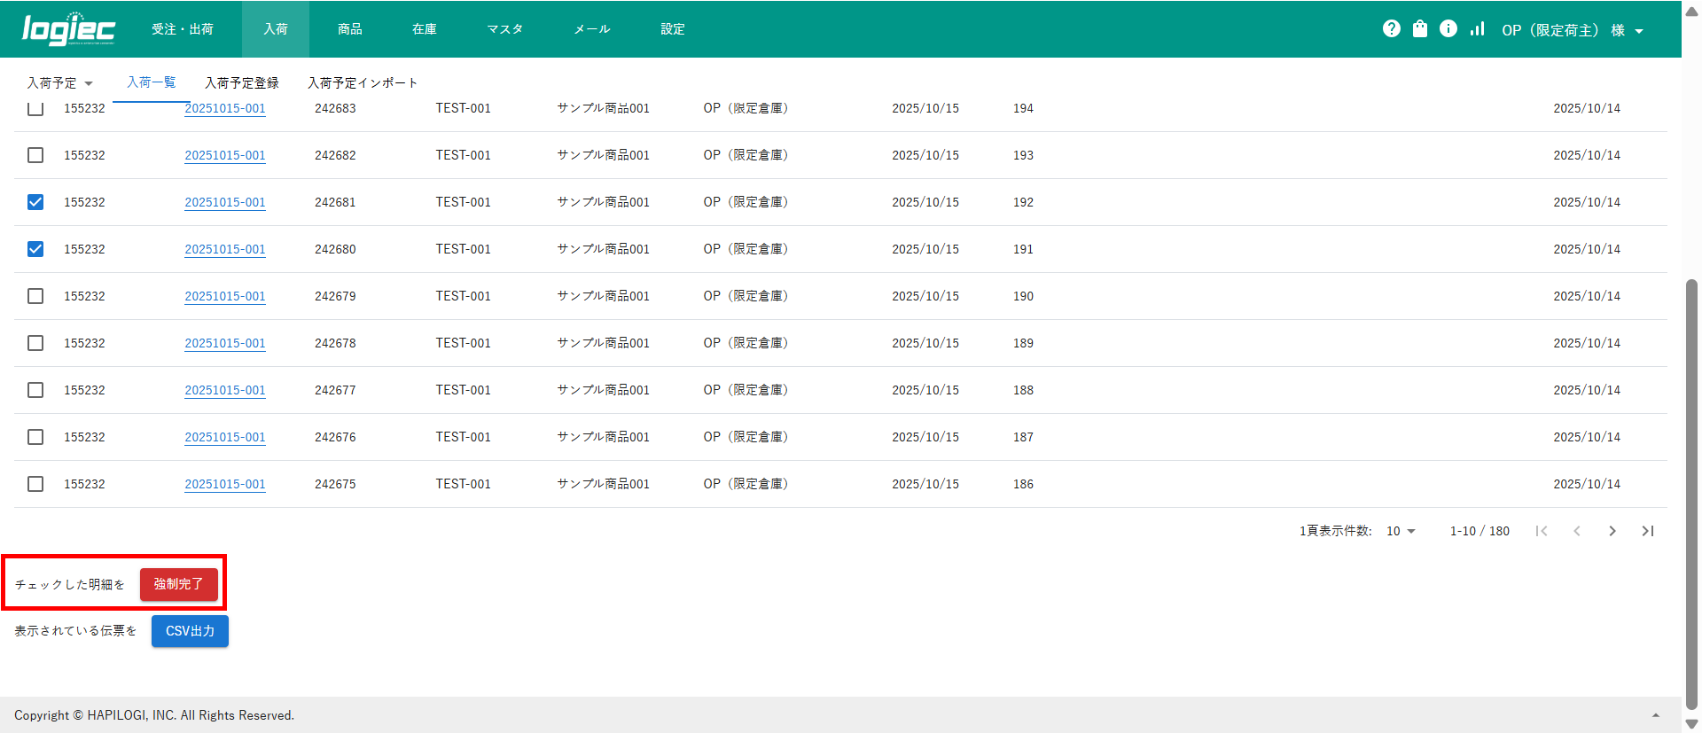1702x733 pixels.
Task: Uncheck the row with detail ID 242681
Action: tap(35, 202)
